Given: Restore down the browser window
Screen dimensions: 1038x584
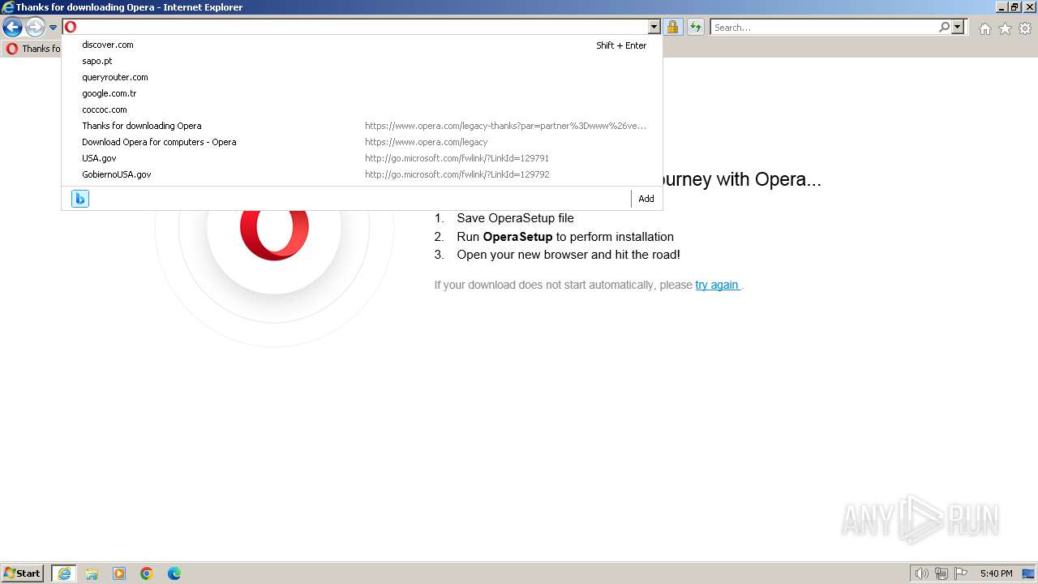Looking at the screenshot, I should pyautogui.click(x=1014, y=7).
